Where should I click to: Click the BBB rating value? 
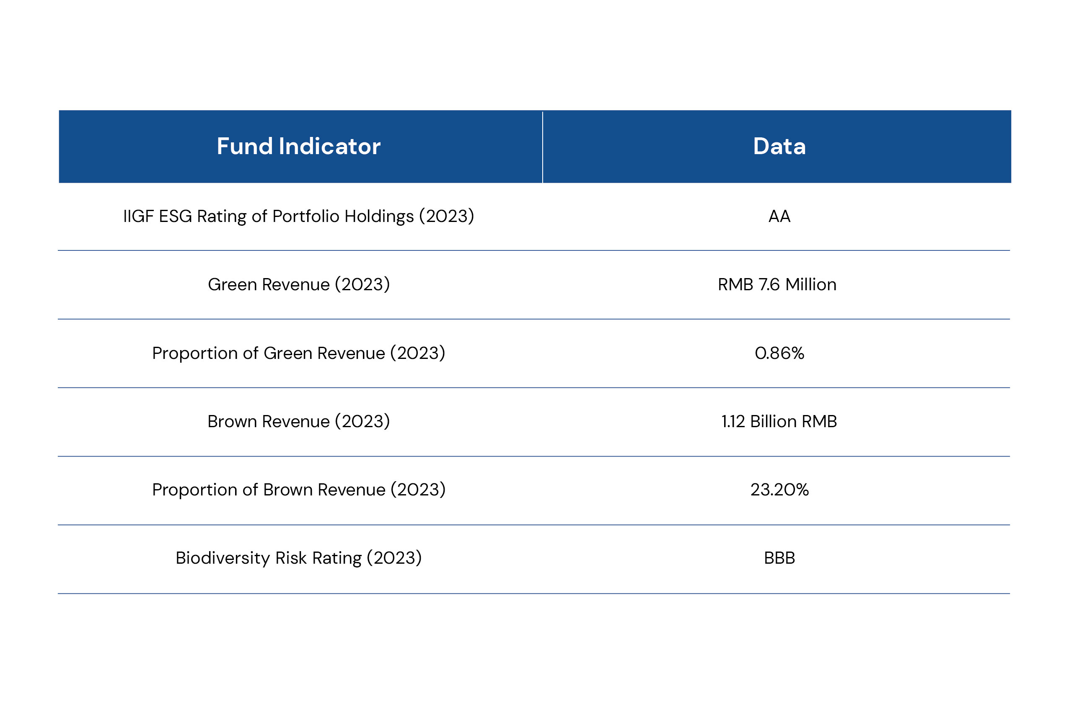tap(779, 558)
